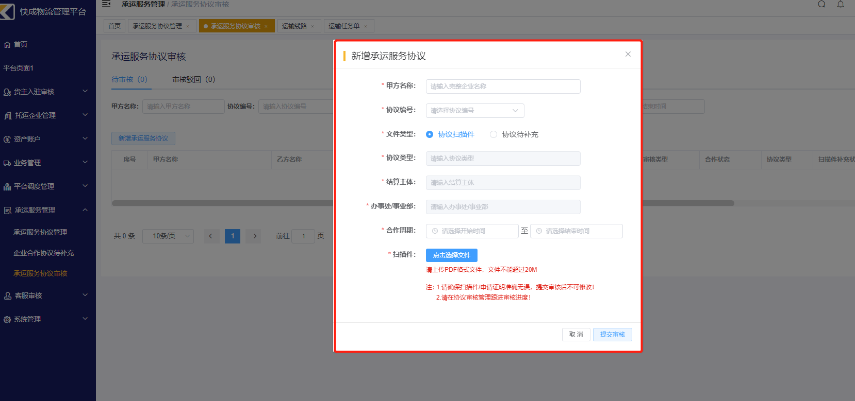
Task: Select the 审核驳回 (0) tab
Action: coord(193,79)
